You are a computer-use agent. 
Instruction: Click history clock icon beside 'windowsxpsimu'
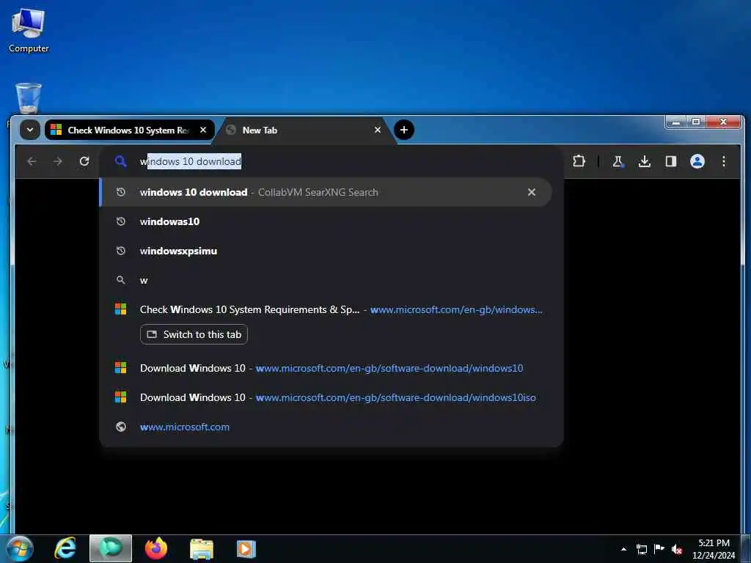[121, 251]
